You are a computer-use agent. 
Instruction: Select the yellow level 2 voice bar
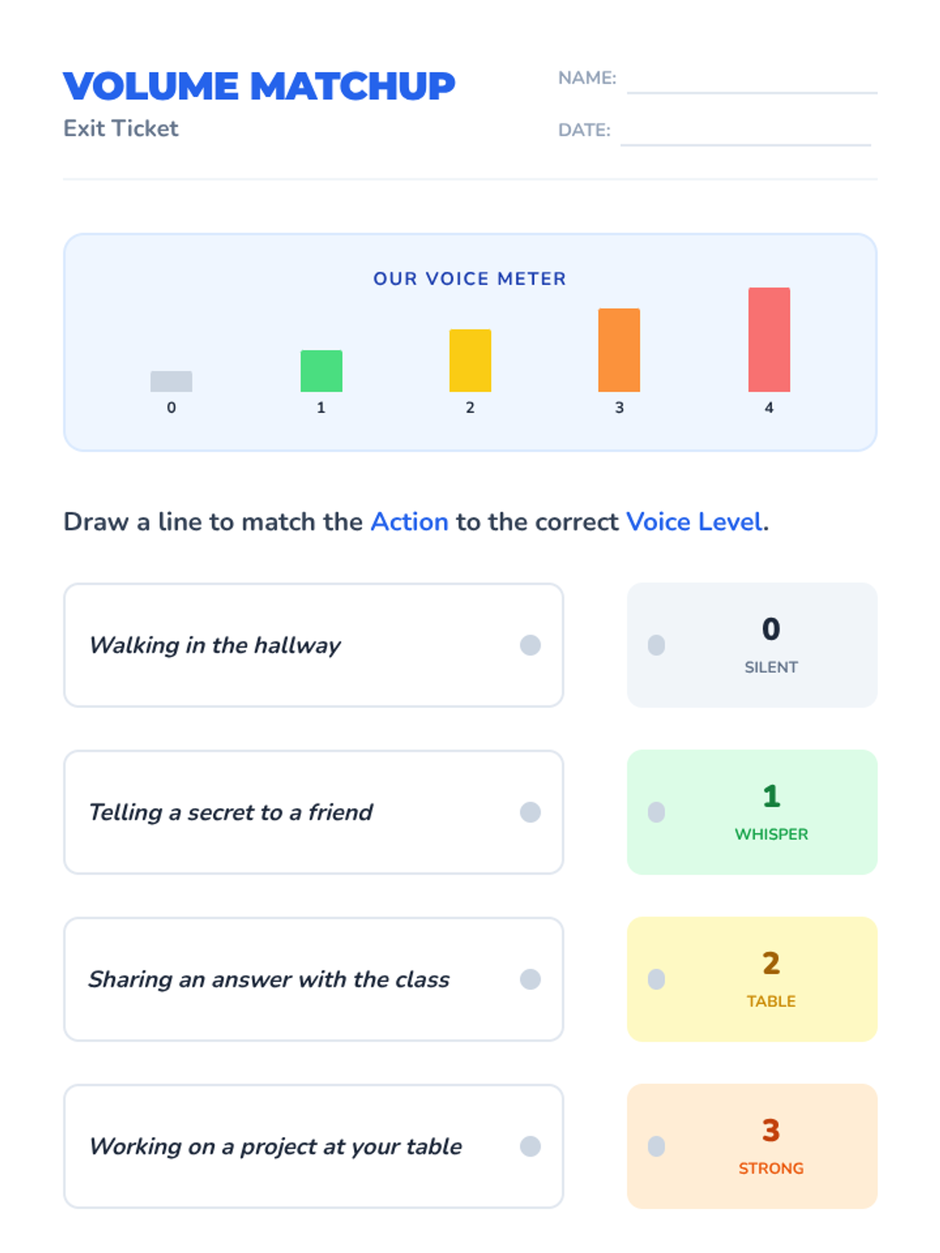point(470,360)
